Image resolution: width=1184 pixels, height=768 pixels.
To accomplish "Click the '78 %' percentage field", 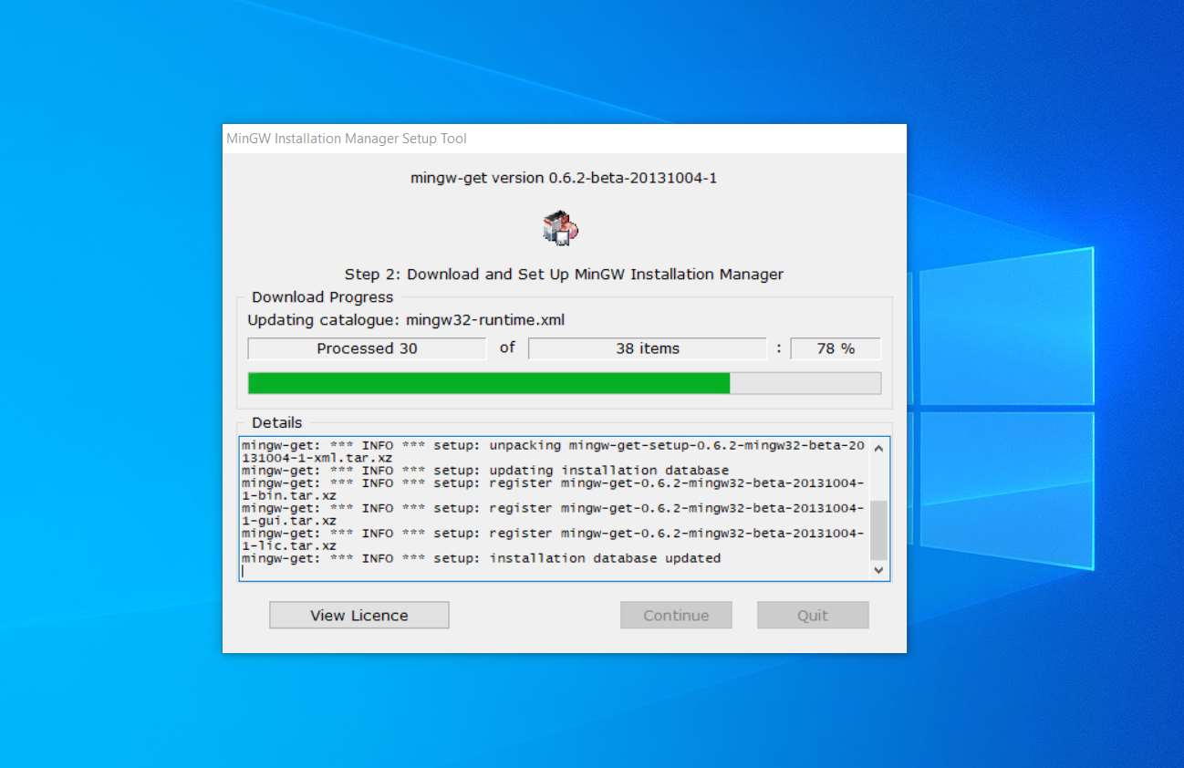I will coord(835,348).
